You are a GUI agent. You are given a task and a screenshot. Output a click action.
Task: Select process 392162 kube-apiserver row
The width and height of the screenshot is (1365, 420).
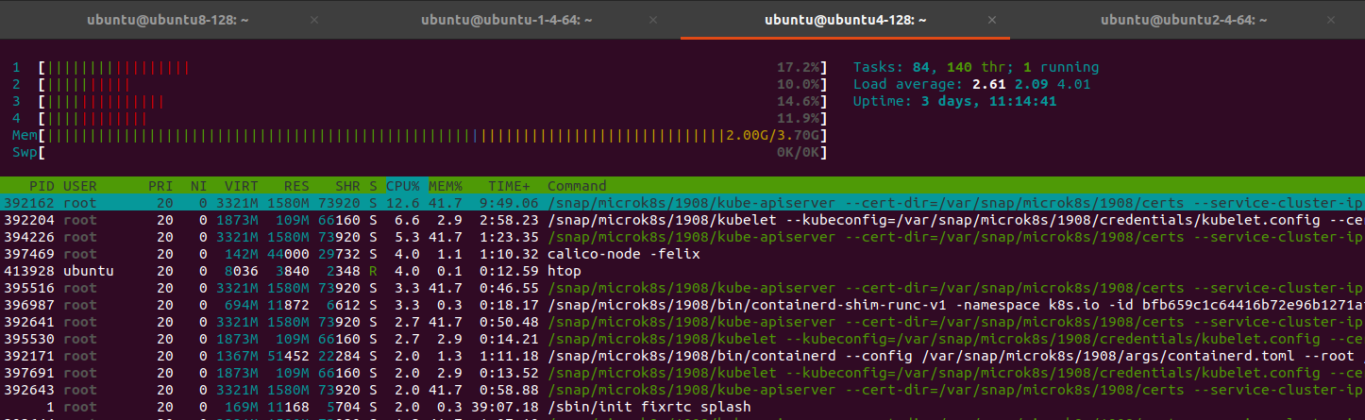pyautogui.click(x=682, y=203)
